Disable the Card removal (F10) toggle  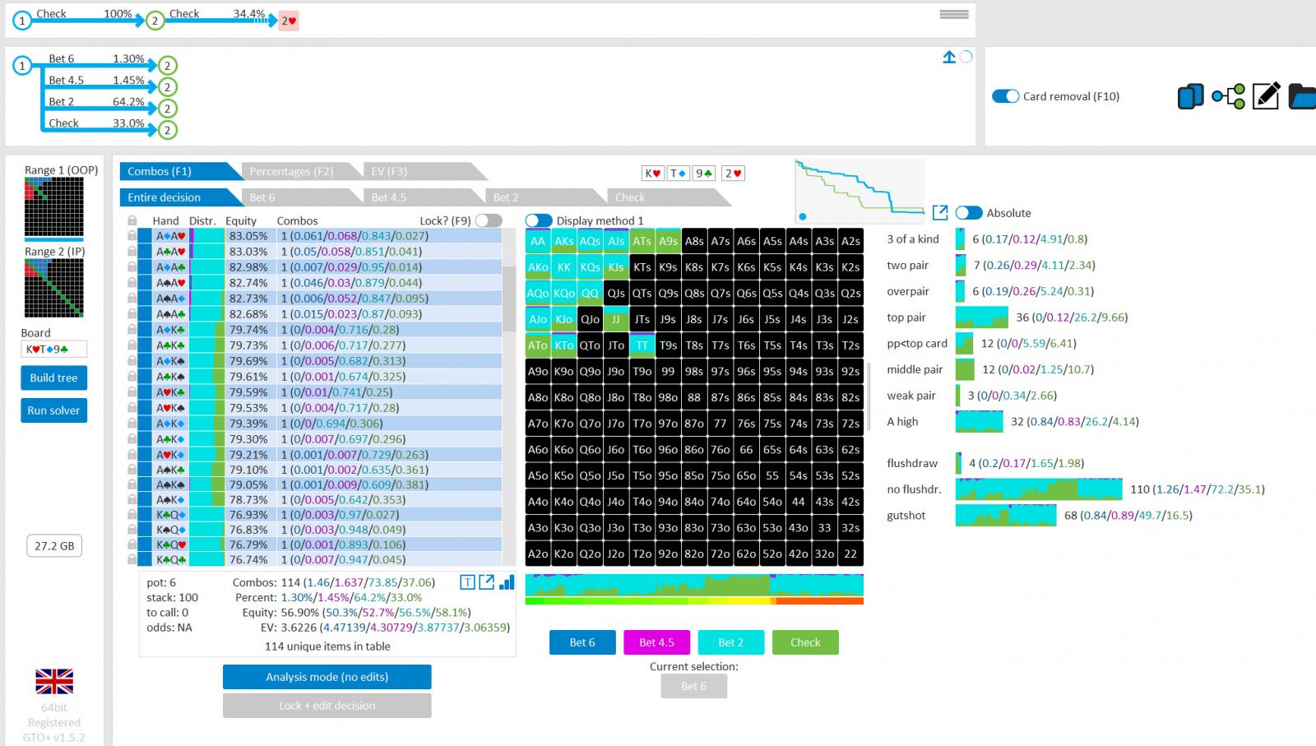[x=1005, y=96]
